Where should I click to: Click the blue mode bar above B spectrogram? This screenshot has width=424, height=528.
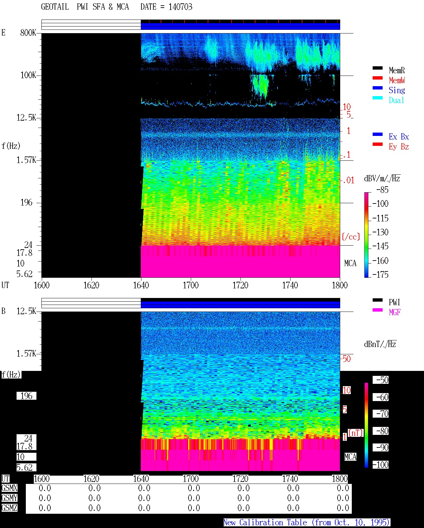tap(240, 305)
